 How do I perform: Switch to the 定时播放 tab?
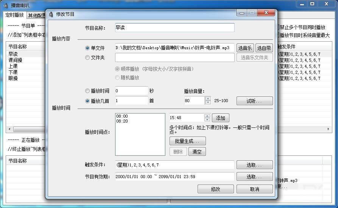(15, 15)
